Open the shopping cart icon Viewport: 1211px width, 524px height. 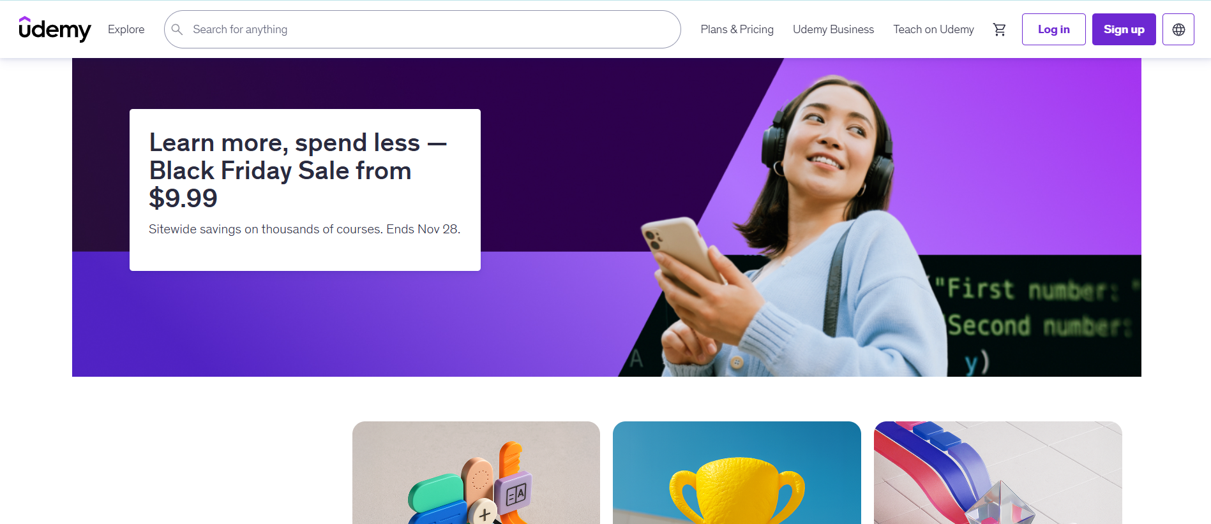(x=999, y=29)
